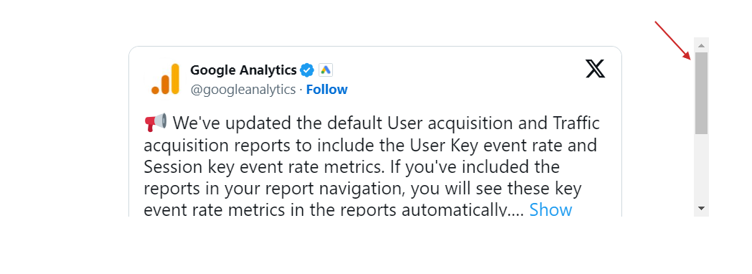This screenshot has width=752, height=274.
Task: Click the blue verified checkmark badge
Action: 307,70
